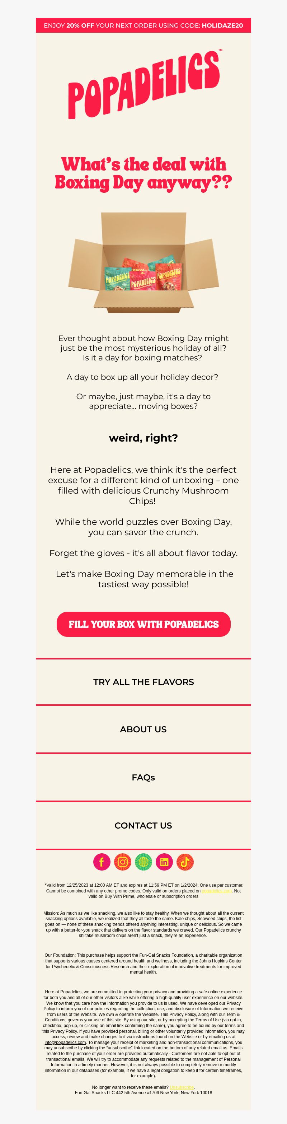This screenshot has width=287, height=1124.
Task: Open the LinkedIn social icon
Action: (164, 862)
